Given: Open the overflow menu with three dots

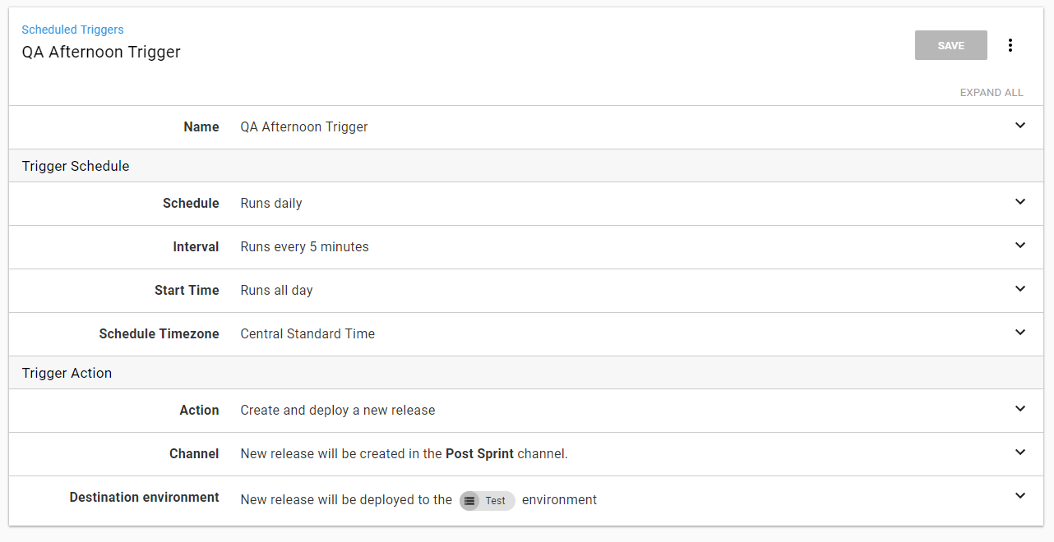Looking at the screenshot, I should (x=1010, y=45).
